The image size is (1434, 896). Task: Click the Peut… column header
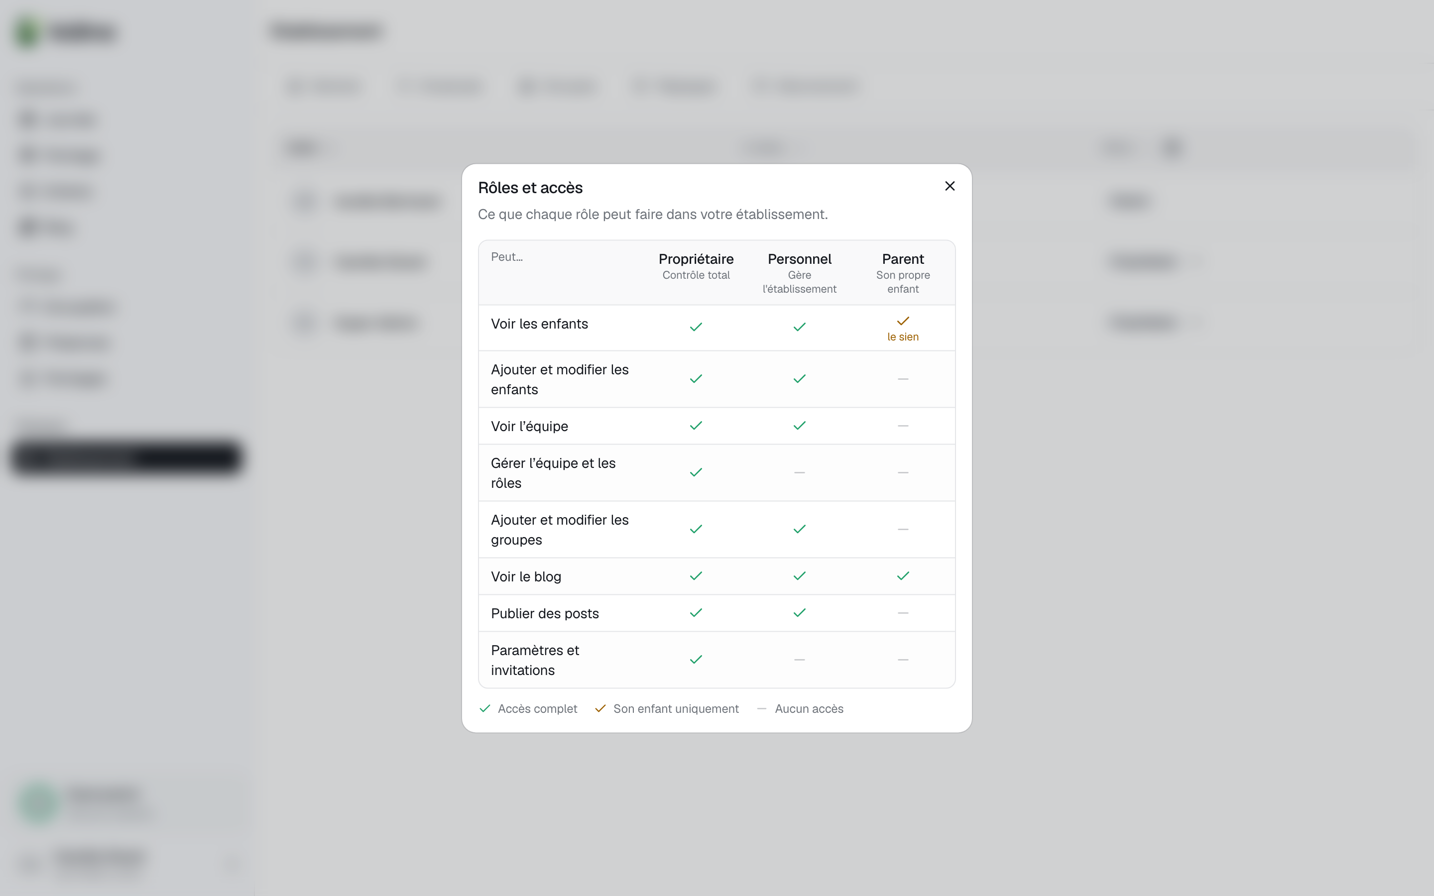coord(507,256)
